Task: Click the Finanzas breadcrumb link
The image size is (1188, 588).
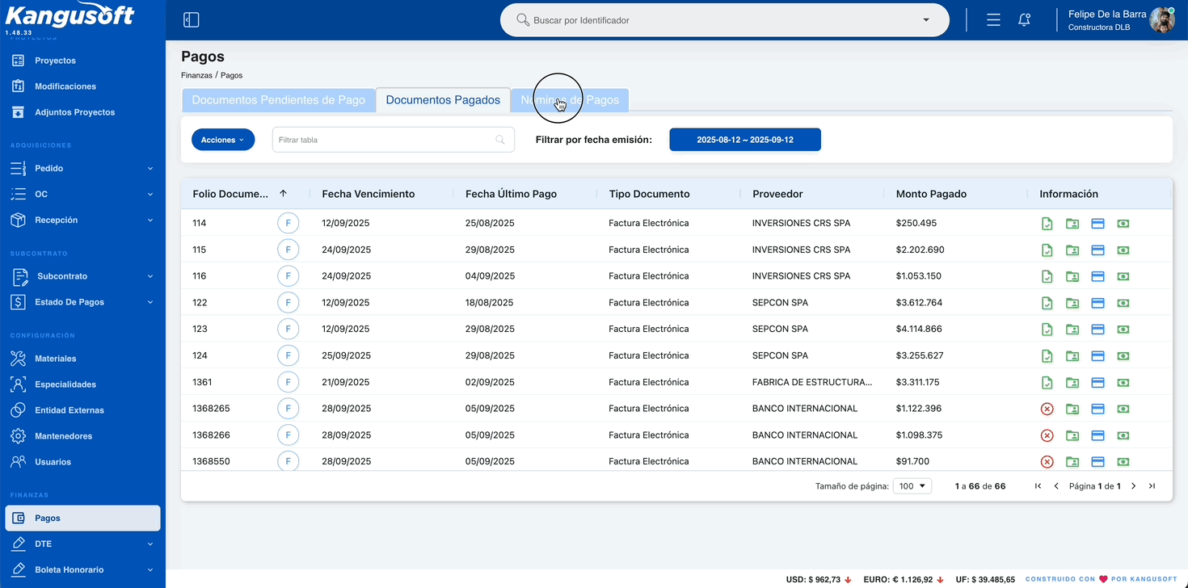Action: pyautogui.click(x=196, y=75)
